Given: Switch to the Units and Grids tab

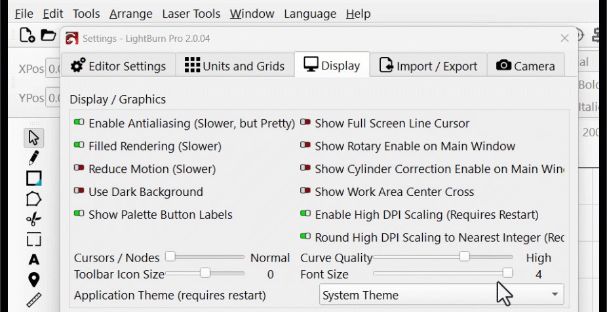Looking at the screenshot, I should coord(235,66).
